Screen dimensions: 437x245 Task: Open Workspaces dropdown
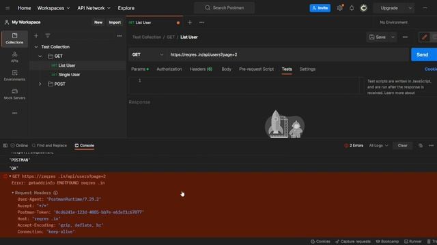coord(53,8)
